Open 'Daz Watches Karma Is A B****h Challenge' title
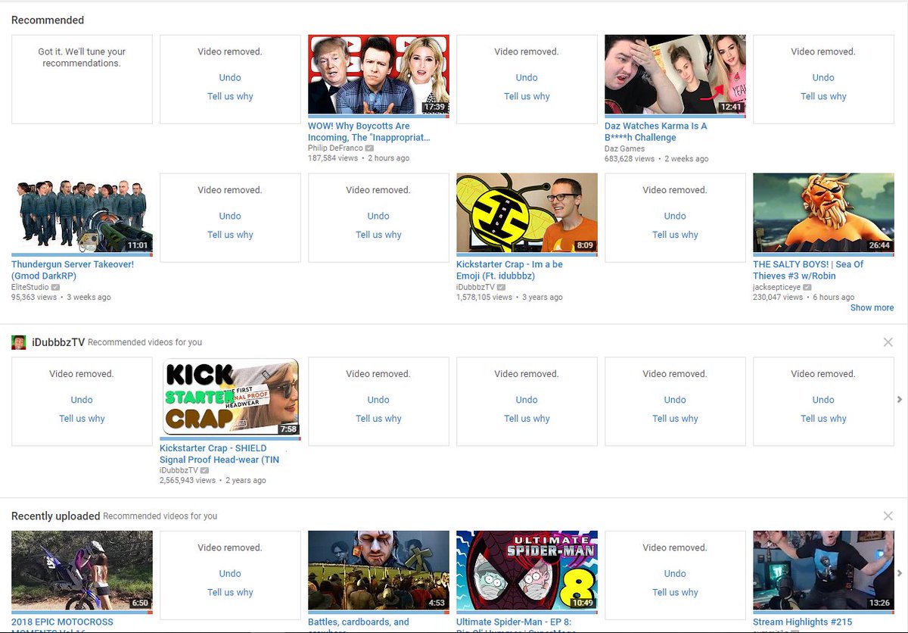The image size is (908, 633). point(656,132)
